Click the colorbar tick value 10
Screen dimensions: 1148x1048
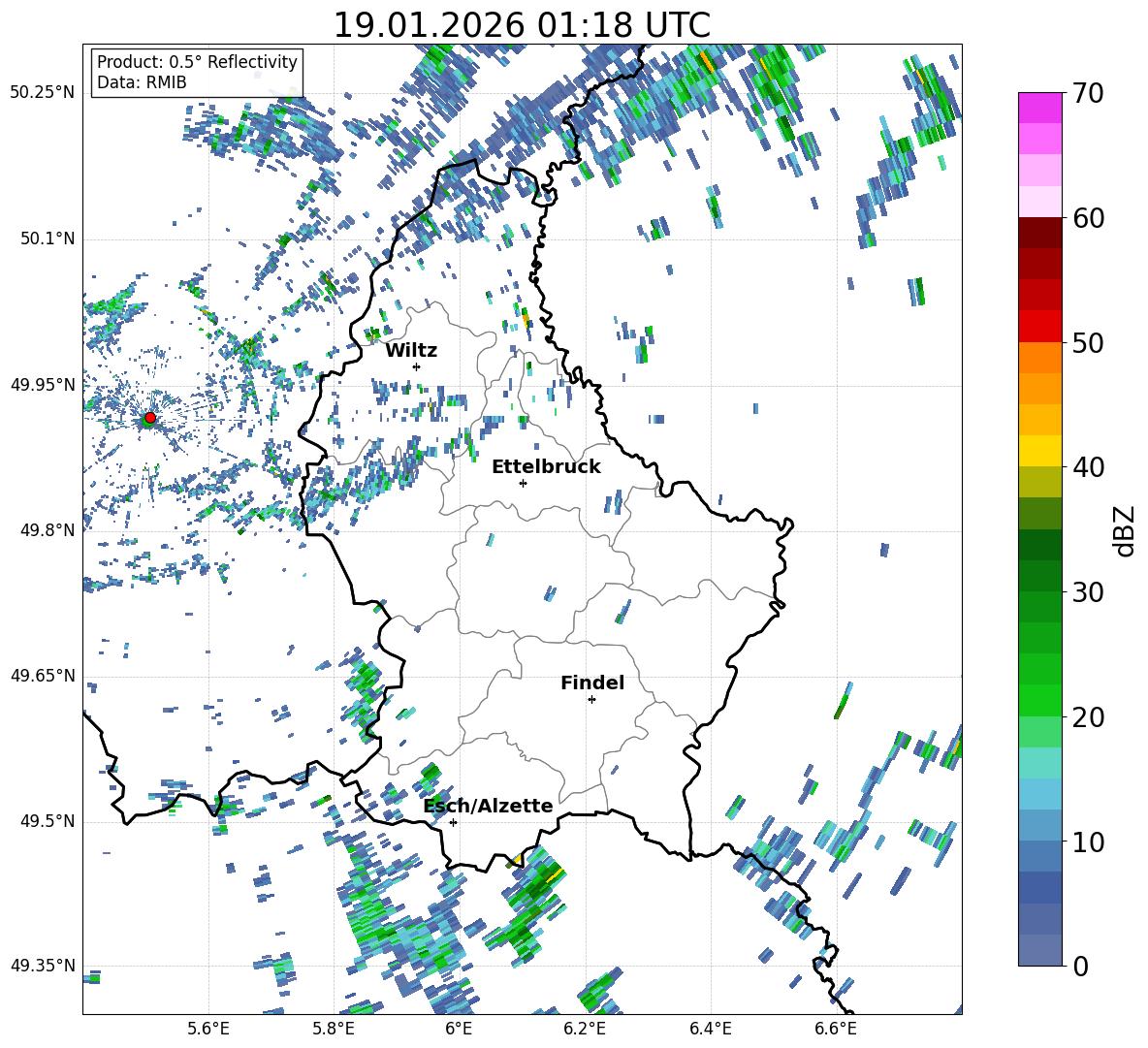1088,842
